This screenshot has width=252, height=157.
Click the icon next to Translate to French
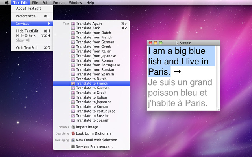pyautogui.click(x=73, y=84)
